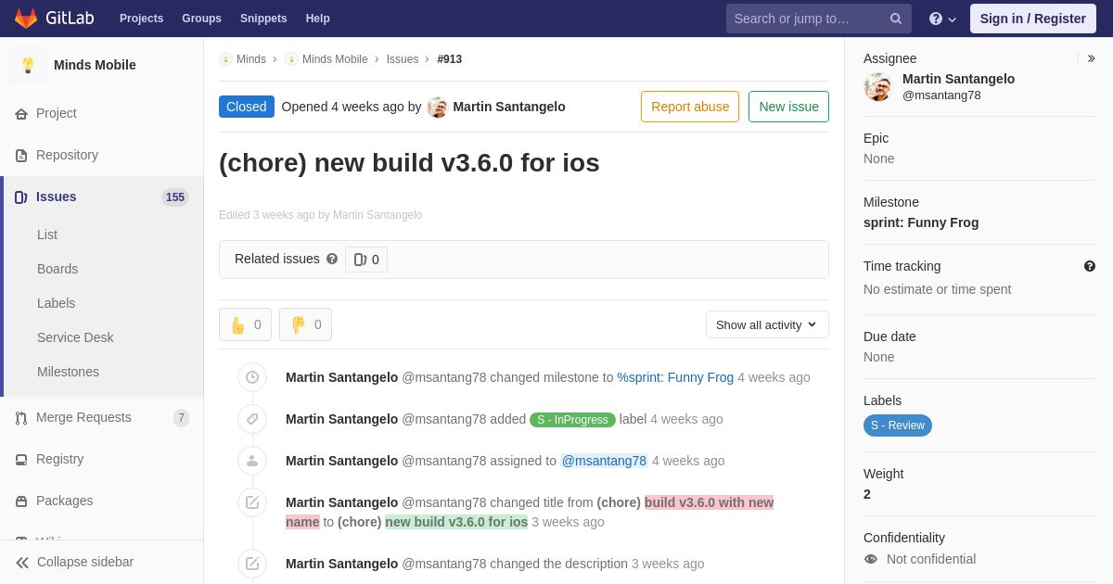Click the S - Review blue label
1113x584 pixels.
pyautogui.click(x=898, y=425)
